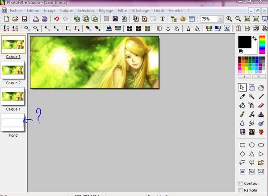Select the Smudge finger tool

(x=251, y=123)
